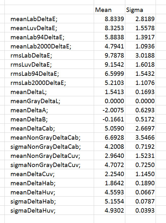Image resolution: width=166 pixels, height=223 pixels.
Task: Click the meanNonGrayDeltaCab; label cell
Action: pyautogui.click(x=49, y=137)
